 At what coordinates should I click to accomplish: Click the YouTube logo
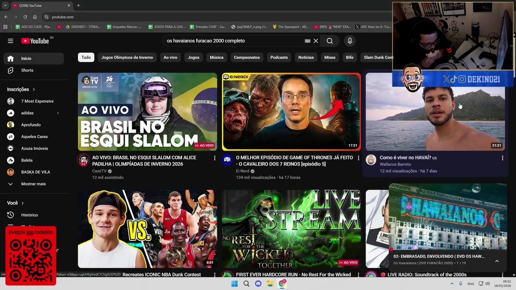(x=35, y=41)
